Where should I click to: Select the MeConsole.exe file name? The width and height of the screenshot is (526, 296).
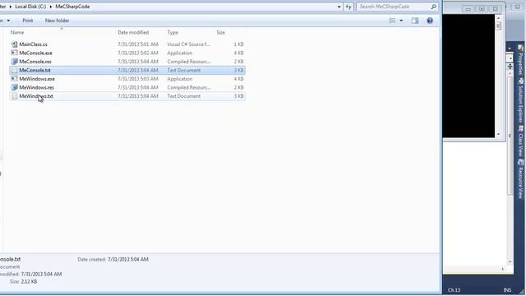click(x=35, y=53)
